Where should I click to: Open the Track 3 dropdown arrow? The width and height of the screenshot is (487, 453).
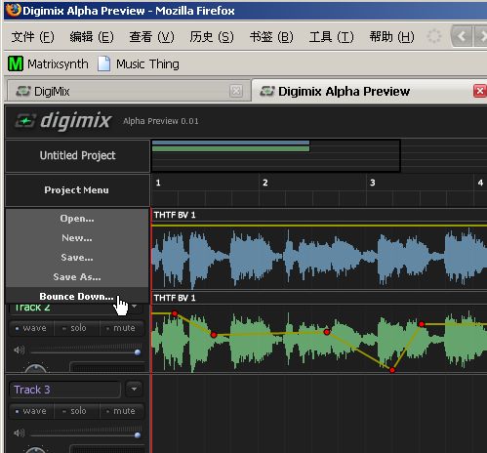coord(134,389)
